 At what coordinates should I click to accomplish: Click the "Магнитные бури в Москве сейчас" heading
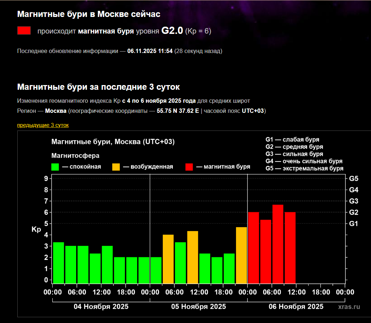coord(89,14)
